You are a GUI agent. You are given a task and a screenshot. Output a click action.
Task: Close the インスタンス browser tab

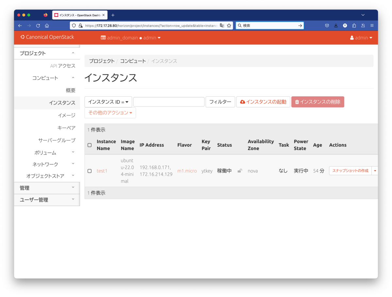tap(104, 15)
